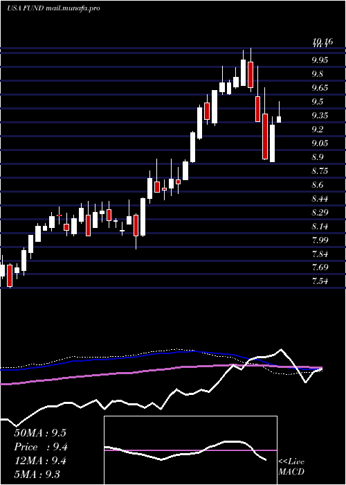Click the '<<Live MACD' label
Image resolution: width=346 pixels, height=485 pixels.
pyautogui.click(x=291, y=467)
